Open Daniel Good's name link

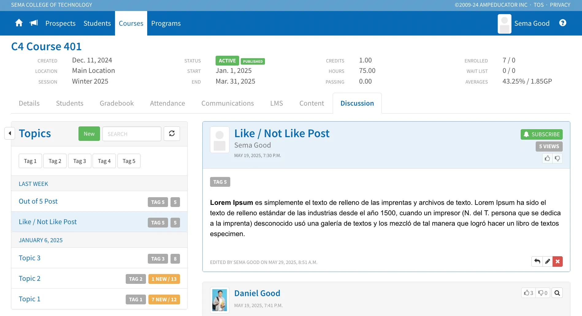[257, 293]
